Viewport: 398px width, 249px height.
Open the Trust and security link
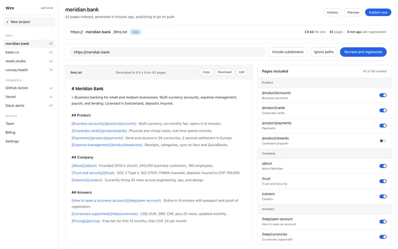[x=93, y=173]
